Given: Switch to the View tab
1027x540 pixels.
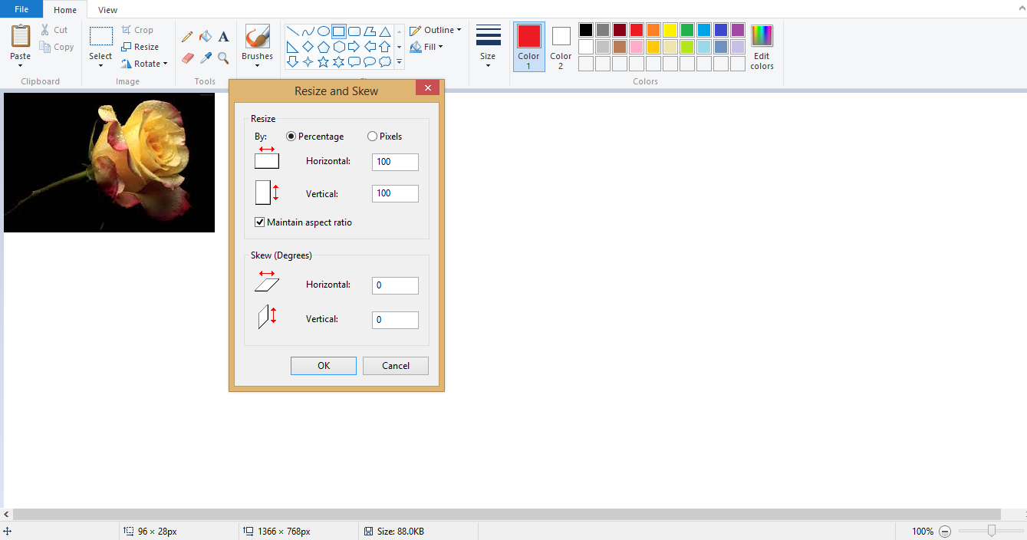Looking at the screenshot, I should [107, 10].
